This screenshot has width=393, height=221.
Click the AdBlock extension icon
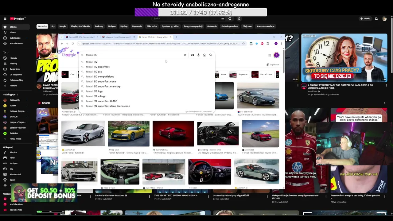pyautogui.click(x=262, y=44)
